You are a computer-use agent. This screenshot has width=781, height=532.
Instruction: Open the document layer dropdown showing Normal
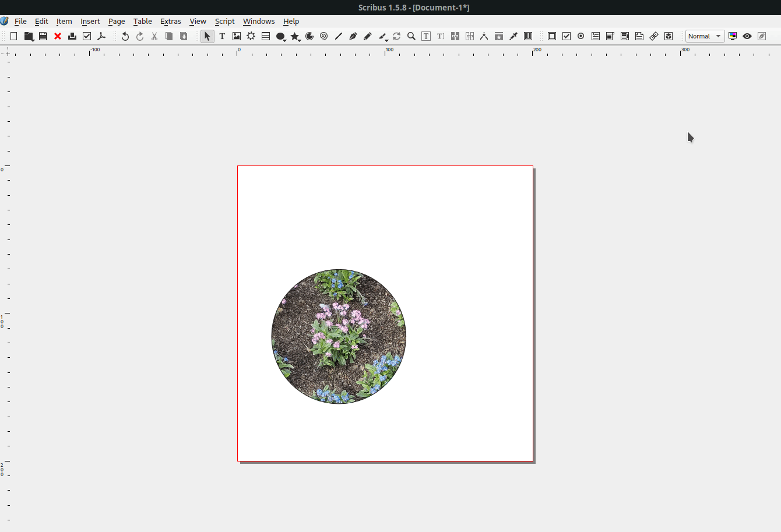click(705, 36)
